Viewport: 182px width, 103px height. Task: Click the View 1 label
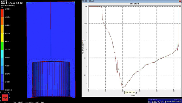pos(4,1)
